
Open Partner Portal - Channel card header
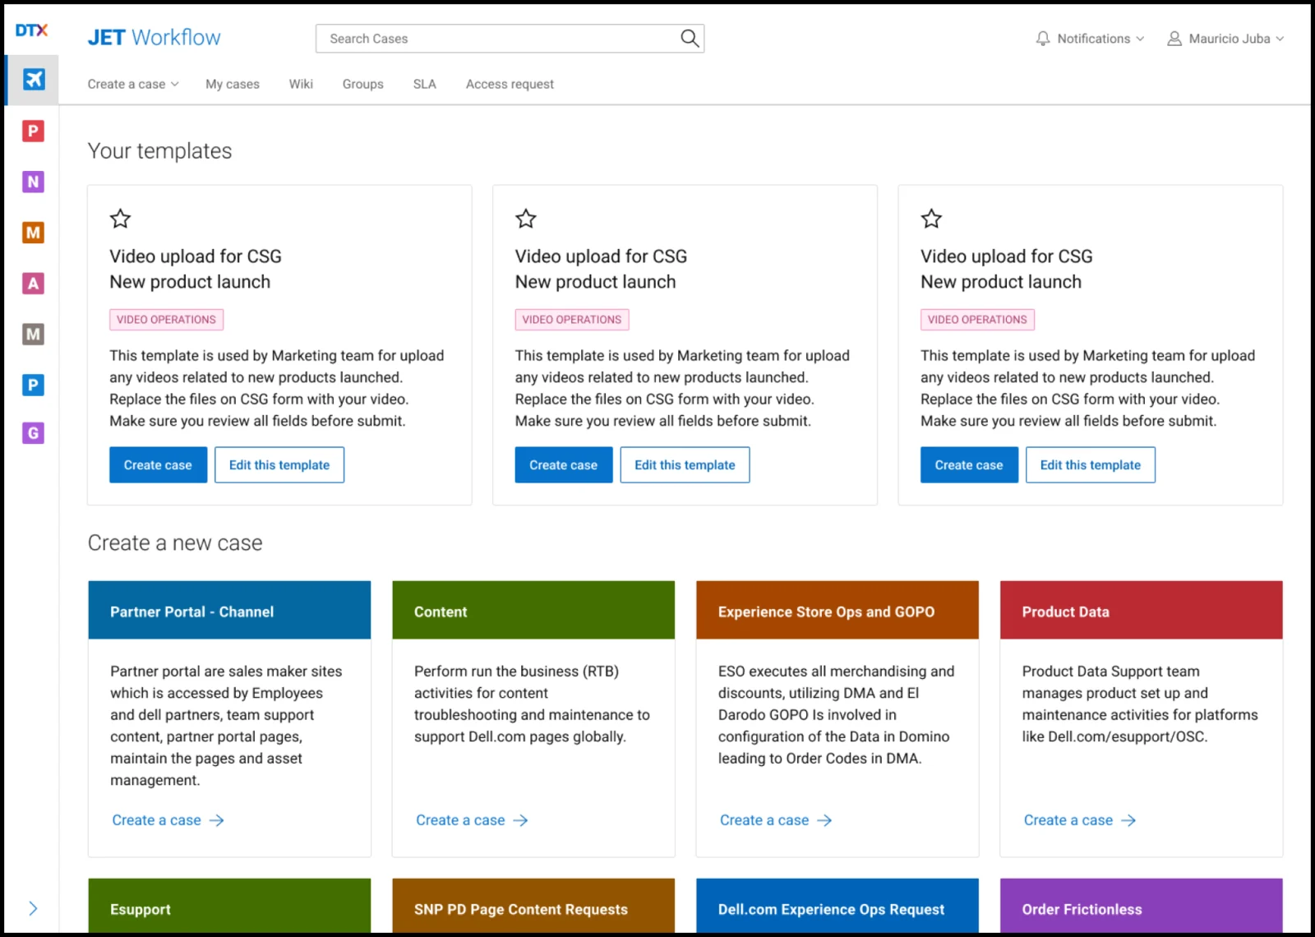[229, 611]
